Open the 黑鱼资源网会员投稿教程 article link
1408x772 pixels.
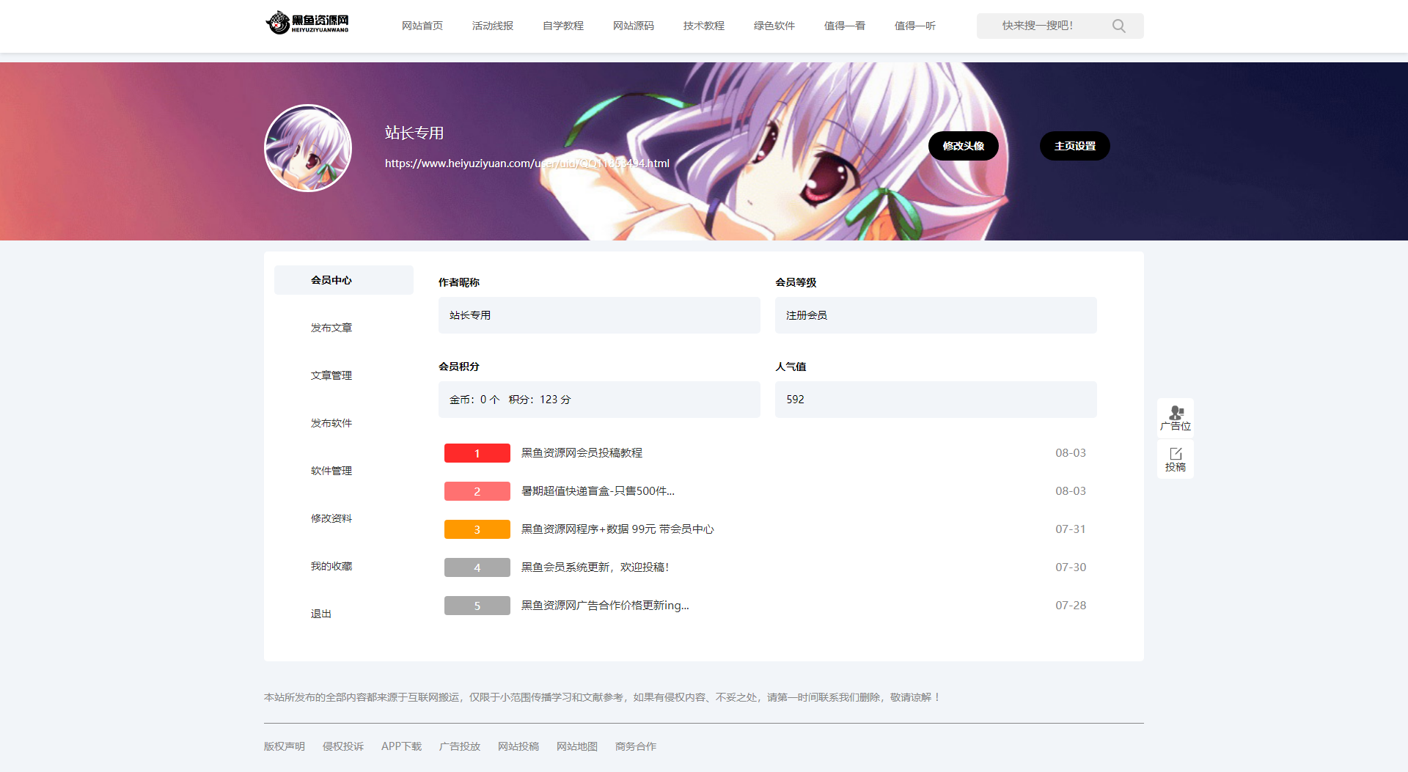581,452
